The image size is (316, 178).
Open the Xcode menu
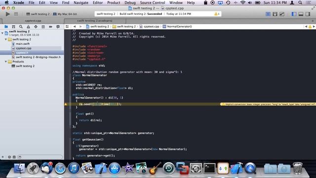19,2
